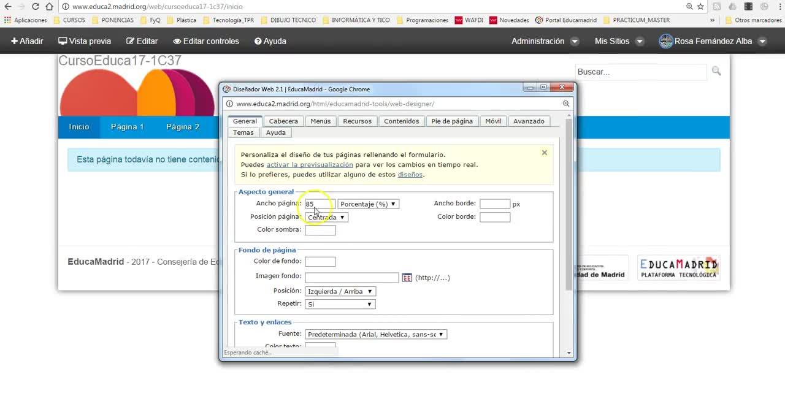Image resolution: width=785 pixels, height=396 pixels.
Task: Open the Repetir Sí dropdown
Action: pyautogui.click(x=340, y=304)
